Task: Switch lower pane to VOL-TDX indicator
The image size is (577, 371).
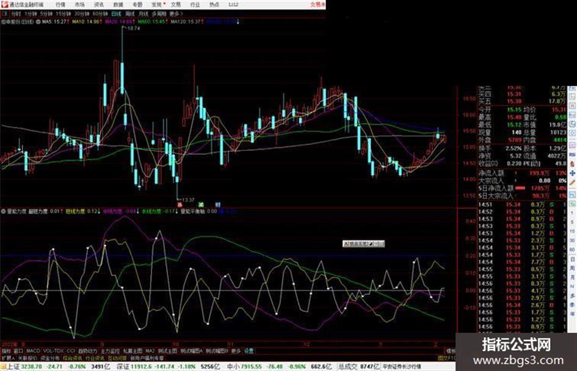Action: 54,351
